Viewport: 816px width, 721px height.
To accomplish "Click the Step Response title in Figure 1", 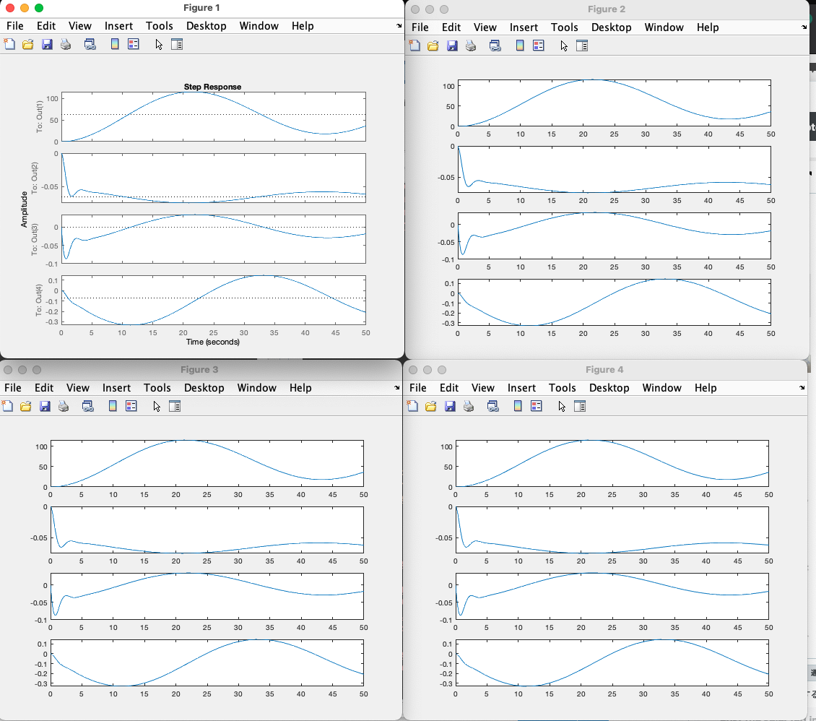I will [x=212, y=87].
